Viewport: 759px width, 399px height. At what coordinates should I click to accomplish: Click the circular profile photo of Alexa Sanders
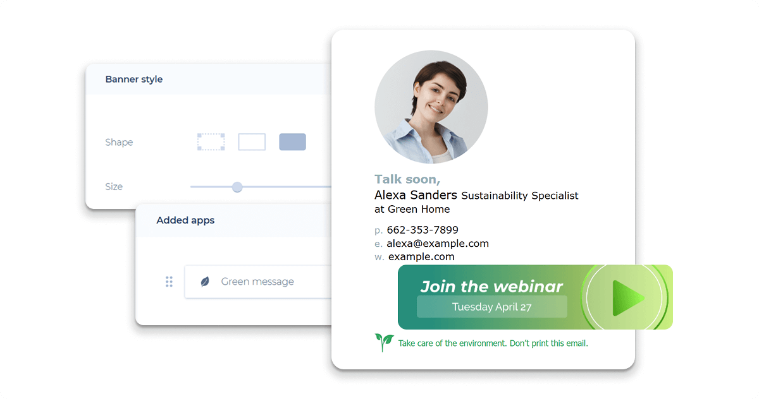[x=431, y=106]
